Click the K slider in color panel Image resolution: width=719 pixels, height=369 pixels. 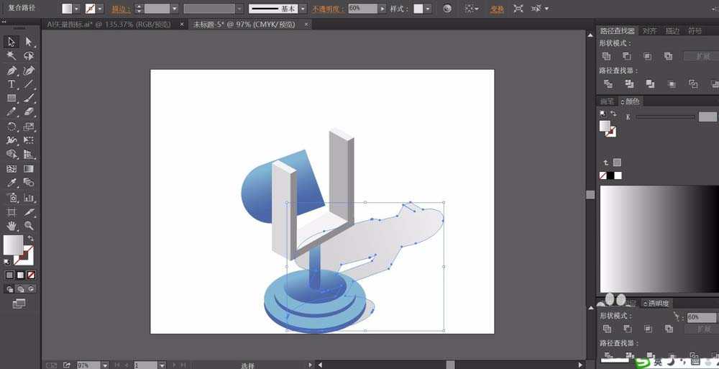coord(665,117)
